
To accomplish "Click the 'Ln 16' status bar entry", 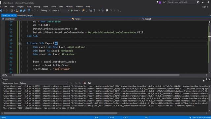I will coord(96,118).
